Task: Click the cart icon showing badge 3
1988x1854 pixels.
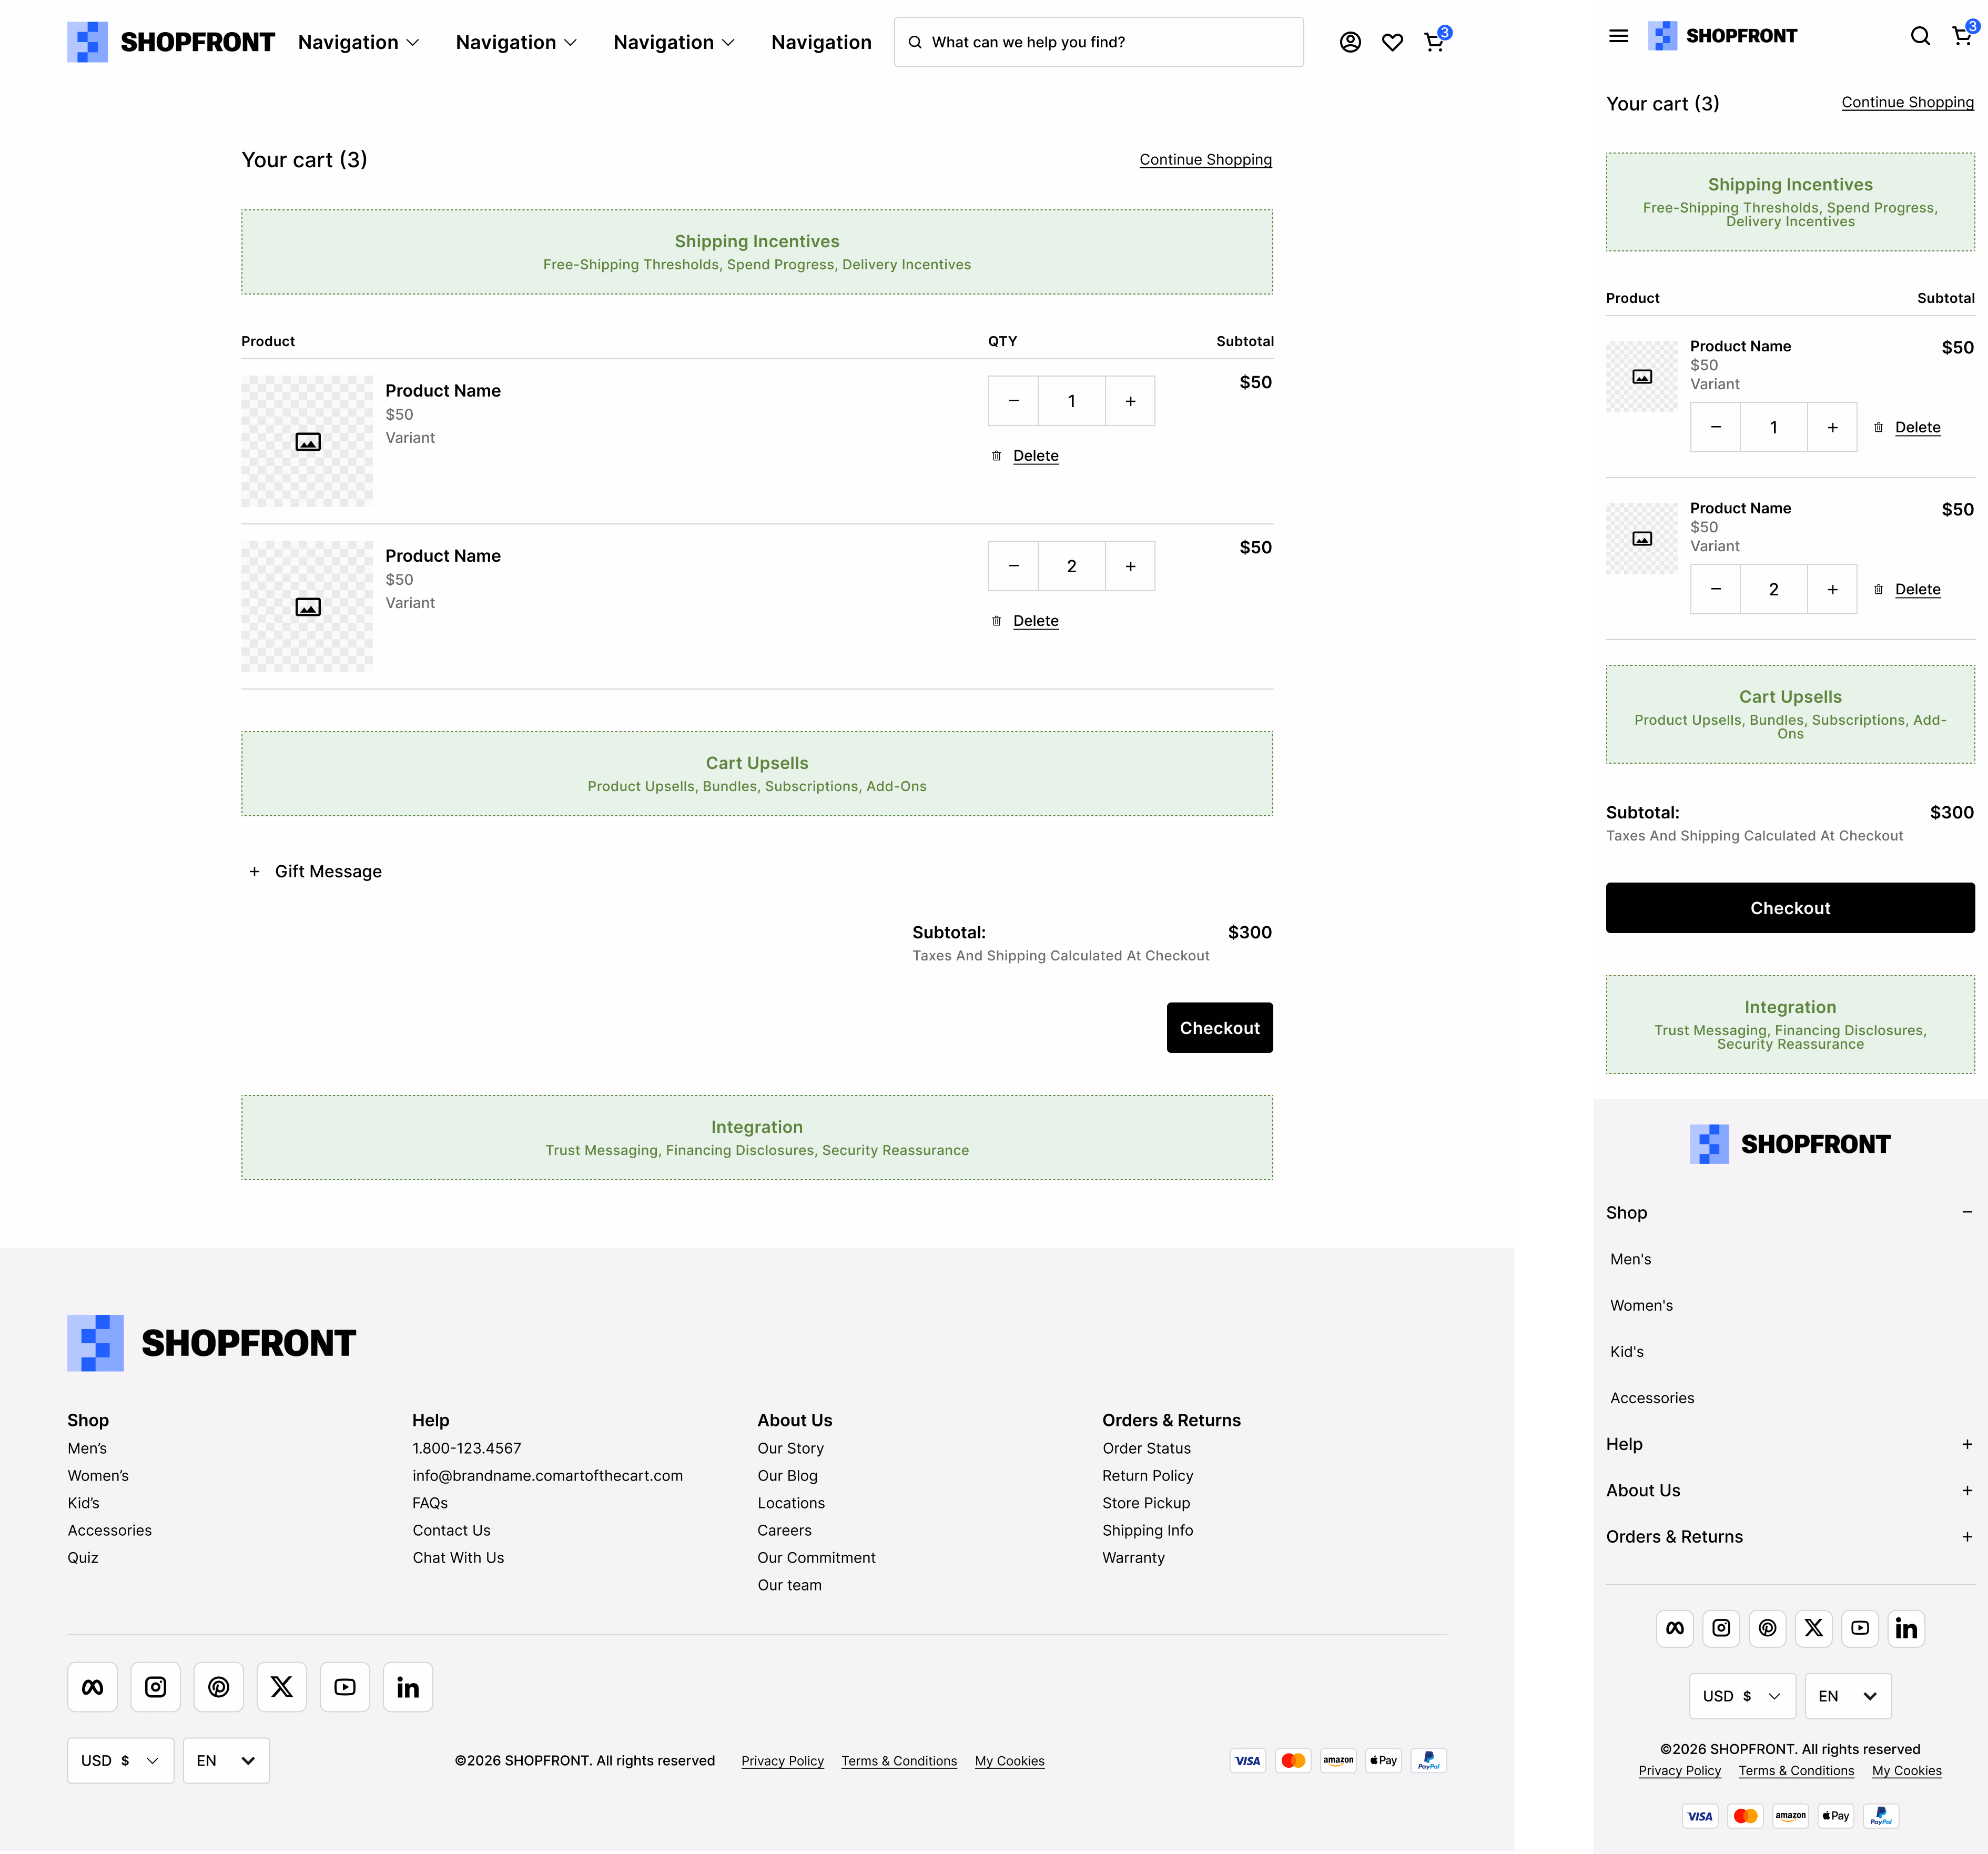Action: click(1434, 42)
